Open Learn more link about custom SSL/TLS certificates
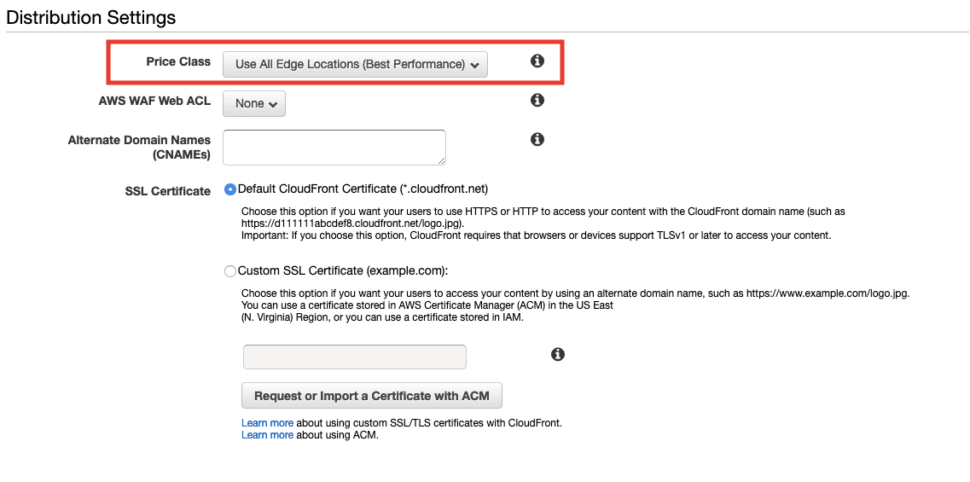 click(x=267, y=423)
